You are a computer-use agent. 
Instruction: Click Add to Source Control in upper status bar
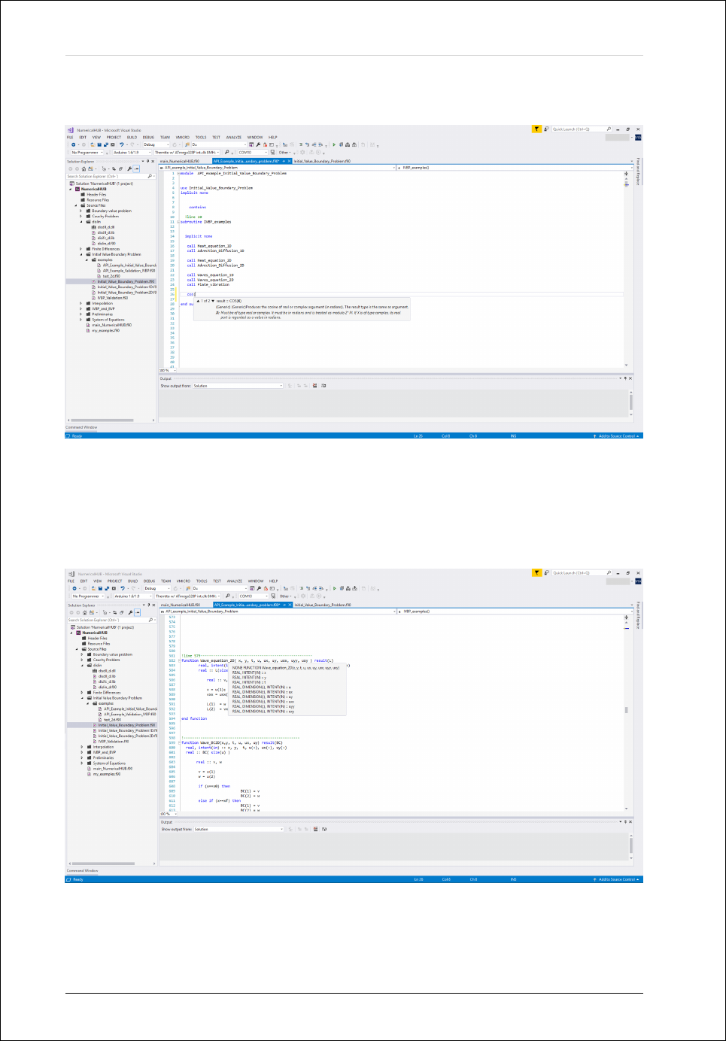(617, 436)
